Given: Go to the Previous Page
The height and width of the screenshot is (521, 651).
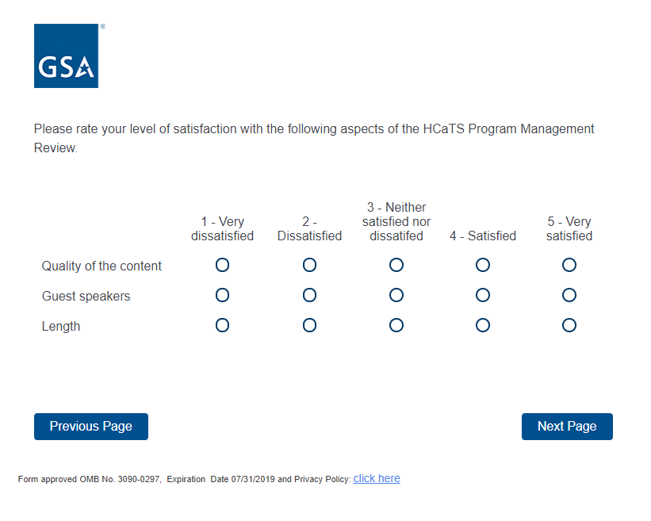Looking at the screenshot, I should tap(91, 427).
